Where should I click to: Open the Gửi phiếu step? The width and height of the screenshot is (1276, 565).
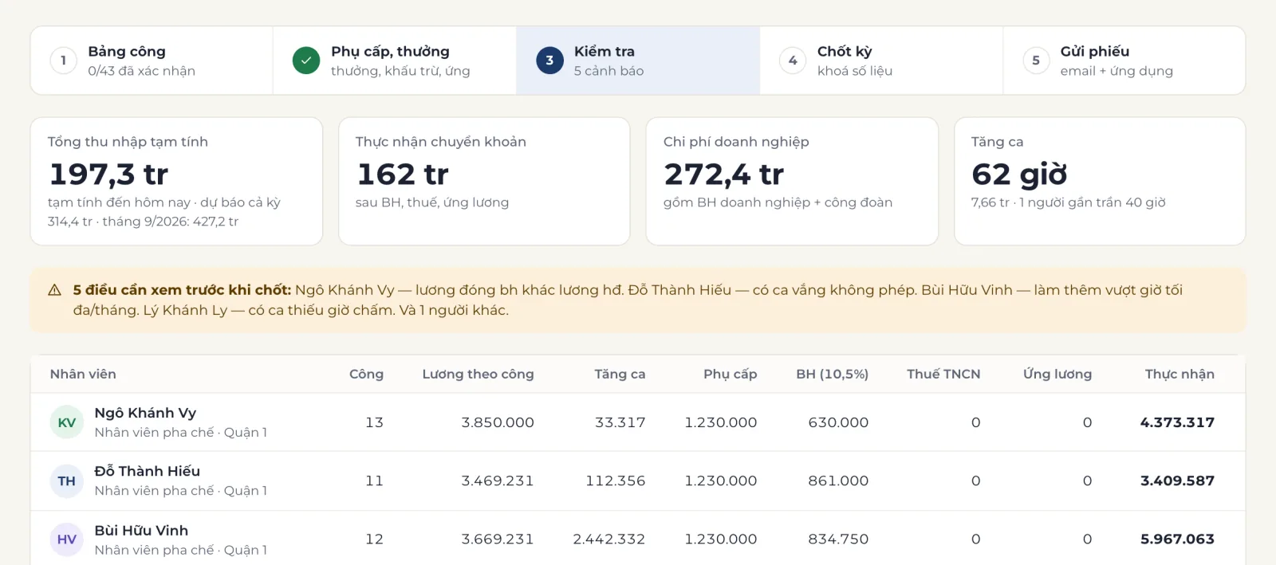coord(1124,61)
